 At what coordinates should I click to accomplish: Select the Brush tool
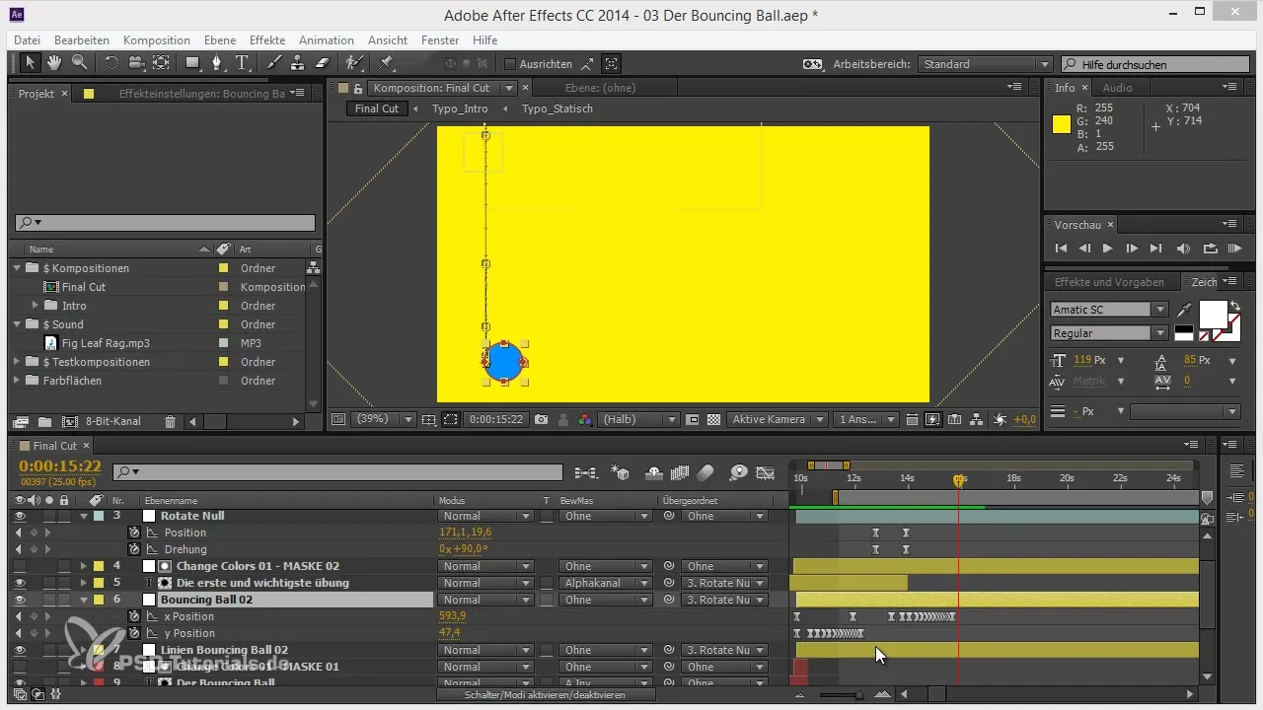pyautogui.click(x=275, y=63)
